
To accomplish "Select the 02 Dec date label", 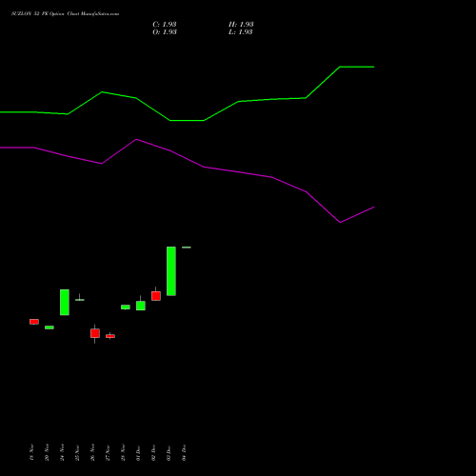I will (x=153, y=452).
